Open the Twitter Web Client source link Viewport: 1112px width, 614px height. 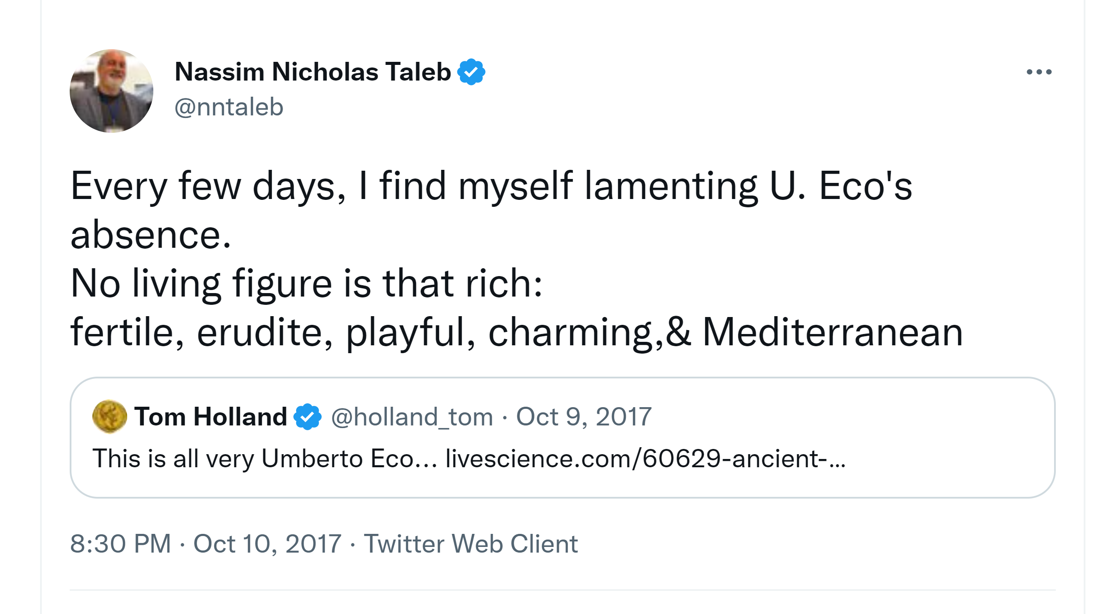[x=471, y=543]
